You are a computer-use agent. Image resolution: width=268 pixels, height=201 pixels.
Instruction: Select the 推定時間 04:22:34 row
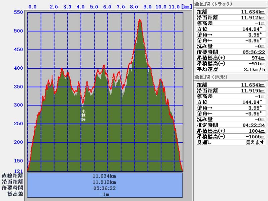(230, 125)
